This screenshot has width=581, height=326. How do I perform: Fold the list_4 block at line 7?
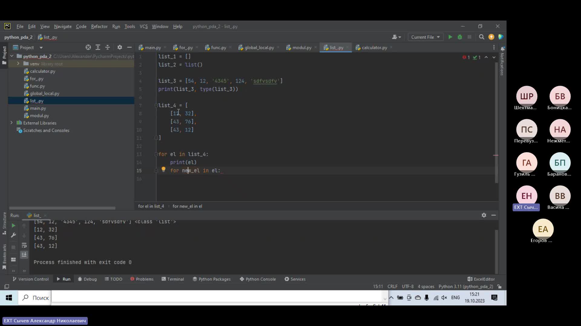156,105
